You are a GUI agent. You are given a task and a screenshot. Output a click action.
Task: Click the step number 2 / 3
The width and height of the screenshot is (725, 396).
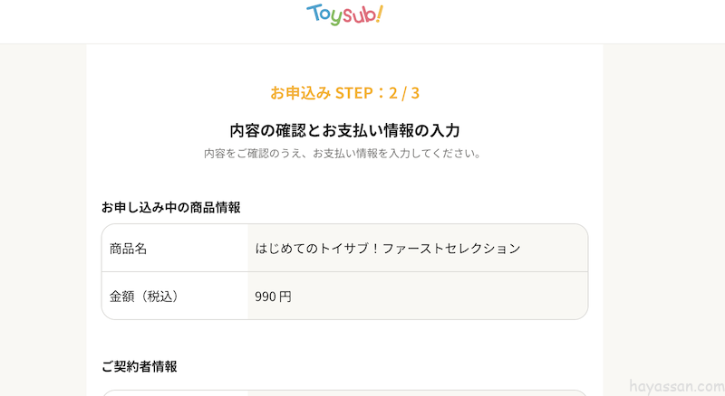click(x=403, y=93)
